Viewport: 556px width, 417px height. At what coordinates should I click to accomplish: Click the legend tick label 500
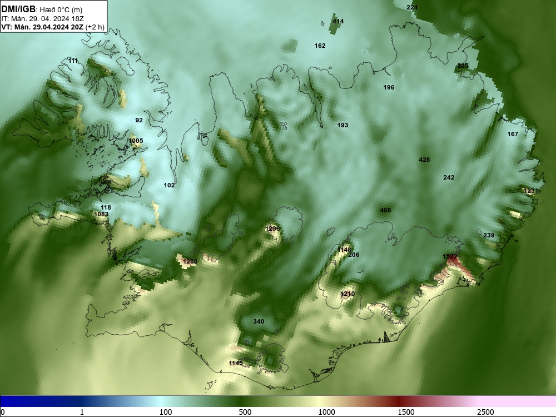(245, 412)
